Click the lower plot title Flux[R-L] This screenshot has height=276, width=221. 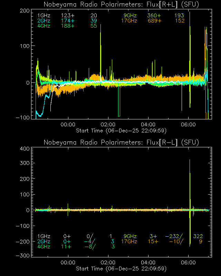pyautogui.click(x=121, y=142)
